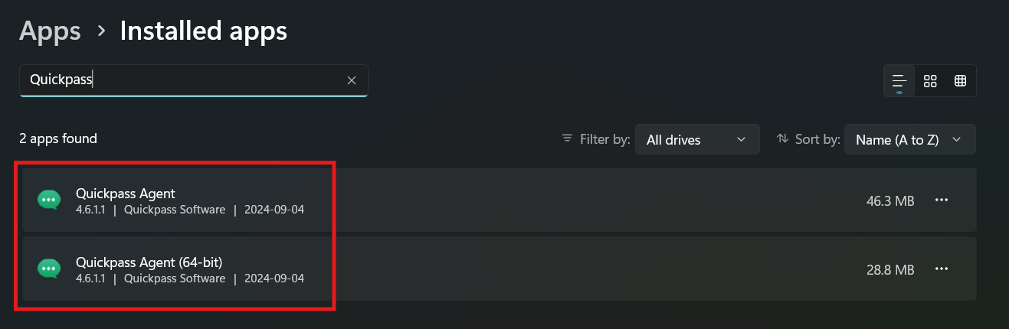Click the Quickpass Agent (64-bit) app icon
This screenshot has width=1009, height=329.
pos(49,269)
